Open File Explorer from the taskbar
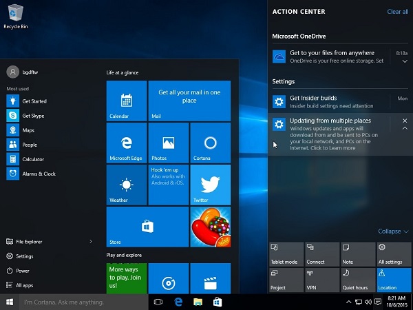The height and width of the screenshot is (310, 413). coord(198,302)
